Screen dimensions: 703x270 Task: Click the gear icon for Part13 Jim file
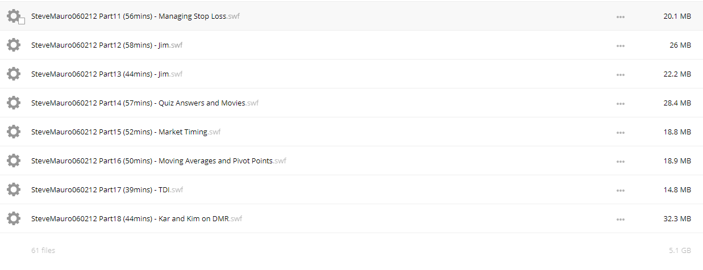tap(14, 74)
